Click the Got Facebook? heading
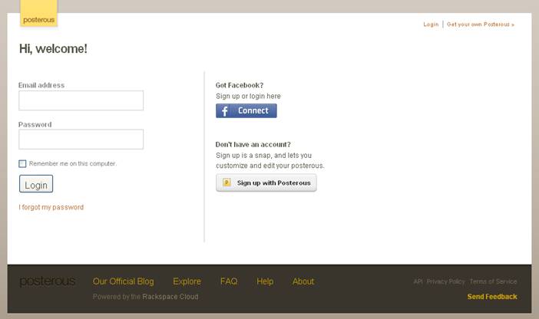 [240, 85]
